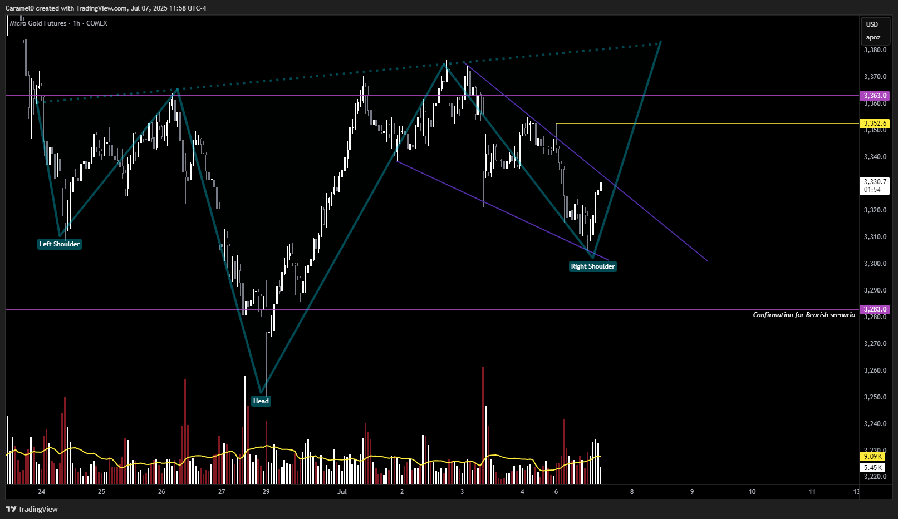The image size is (898, 519).
Task: Click the 10 date on time axis
Action: pyautogui.click(x=752, y=492)
